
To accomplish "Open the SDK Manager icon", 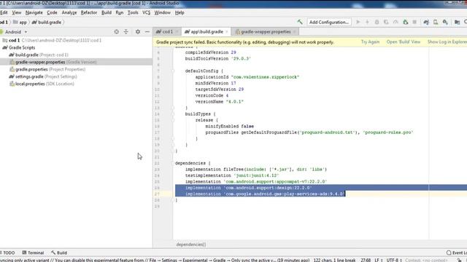I will pyautogui.click(x=445, y=22).
